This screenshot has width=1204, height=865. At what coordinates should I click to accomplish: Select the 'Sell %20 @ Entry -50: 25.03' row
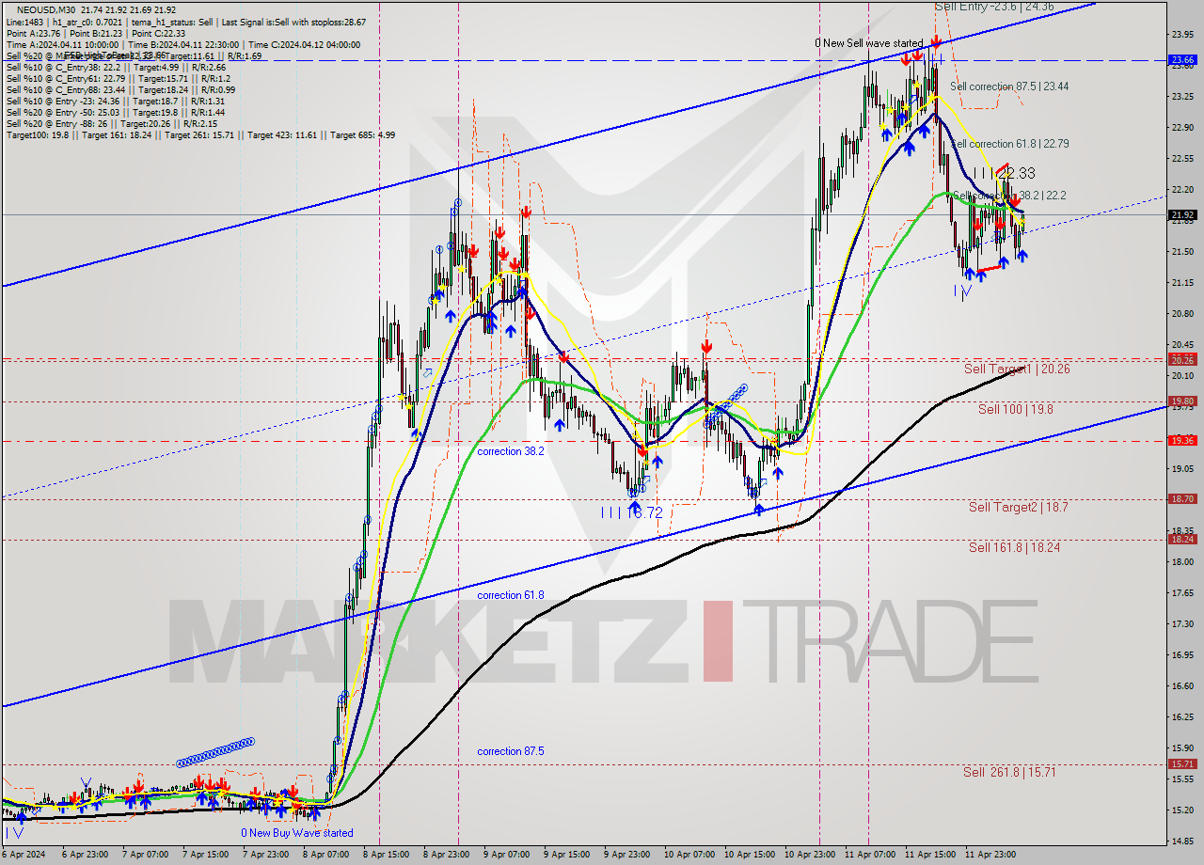pyautogui.click(x=115, y=113)
